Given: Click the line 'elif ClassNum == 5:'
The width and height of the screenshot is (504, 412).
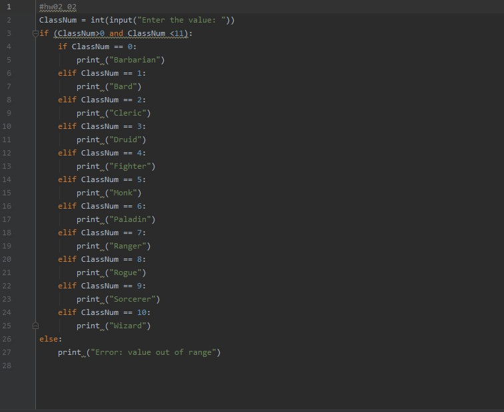Looking at the screenshot, I should click(x=102, y=179).
